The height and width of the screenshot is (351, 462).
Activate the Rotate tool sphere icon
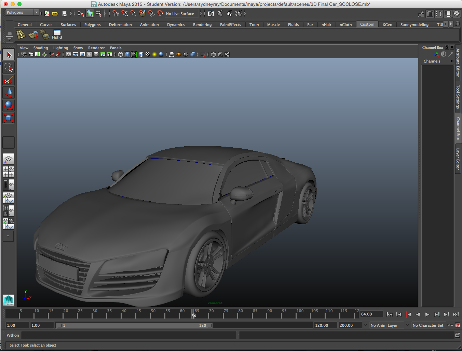pyautogui.click(x=9, y=105)
